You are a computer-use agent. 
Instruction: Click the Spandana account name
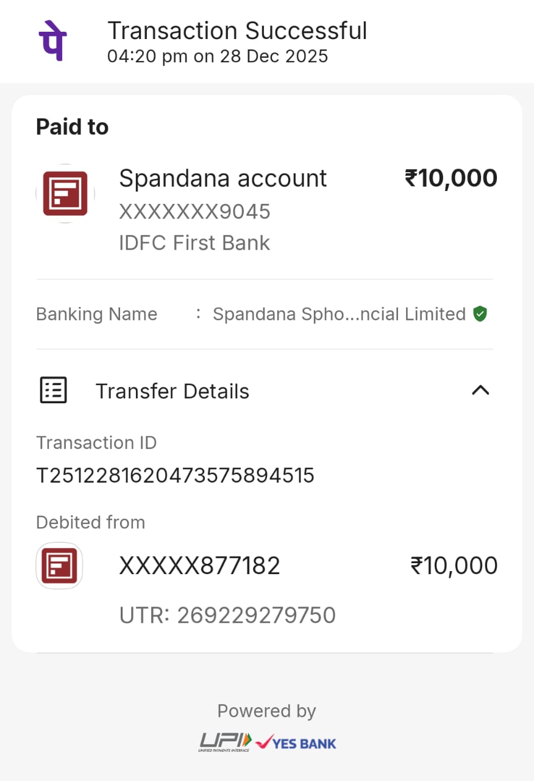click(222, 178)
